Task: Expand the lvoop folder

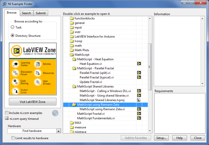Action: (72, 41)
